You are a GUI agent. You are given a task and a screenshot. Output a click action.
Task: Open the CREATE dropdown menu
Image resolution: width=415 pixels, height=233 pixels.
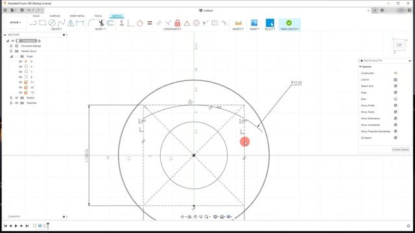56,29
